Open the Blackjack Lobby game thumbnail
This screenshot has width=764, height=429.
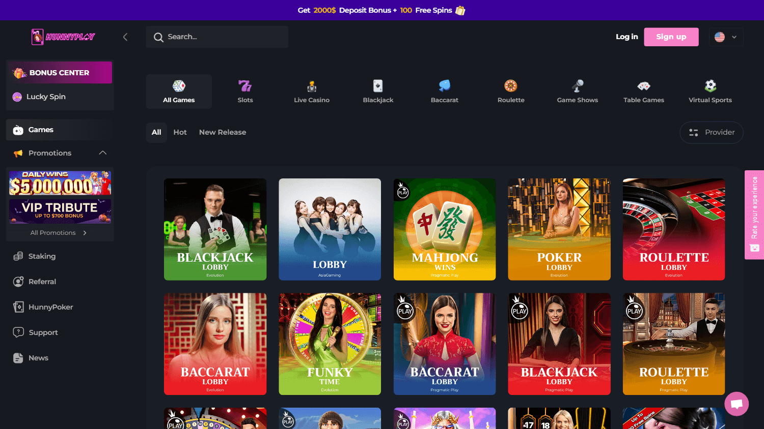(x=215, y=229)
